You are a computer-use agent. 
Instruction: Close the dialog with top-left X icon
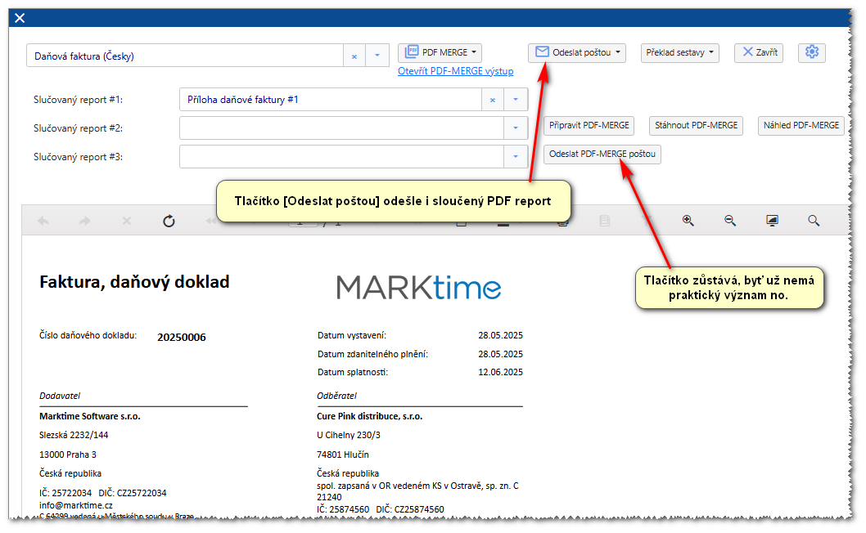(20, 18)
